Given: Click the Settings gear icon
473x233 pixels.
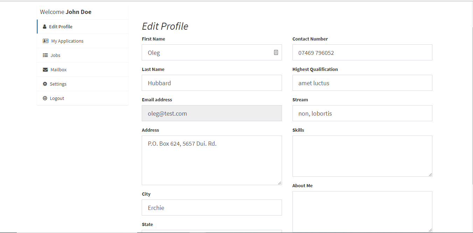Looking at the screenshot, I should 45,84.
